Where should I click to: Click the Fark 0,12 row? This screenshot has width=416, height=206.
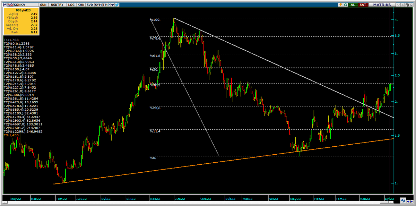21,32
